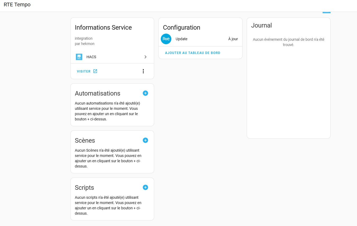Screen dimensions: 357x226
Task: Open the three-dot overflow menu
Action: 143,71
